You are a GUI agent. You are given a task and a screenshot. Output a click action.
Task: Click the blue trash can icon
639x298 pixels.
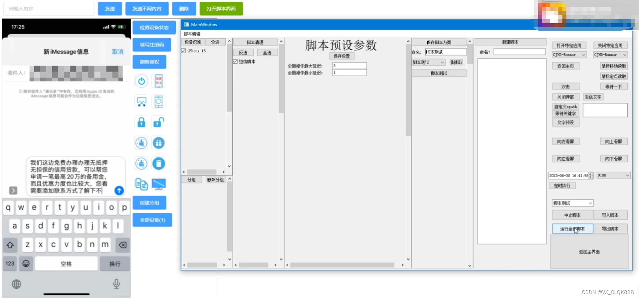(159, 164)
